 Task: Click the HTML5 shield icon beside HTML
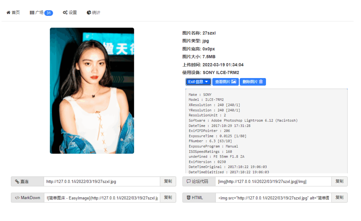[188, 198]
